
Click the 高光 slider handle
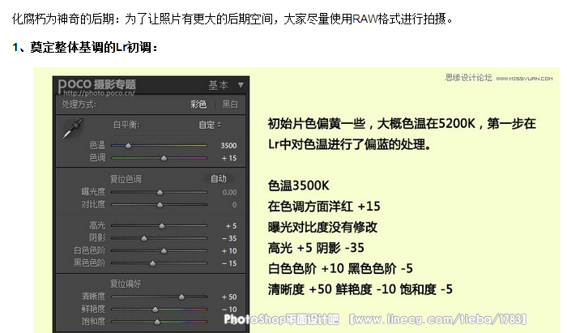162,226
